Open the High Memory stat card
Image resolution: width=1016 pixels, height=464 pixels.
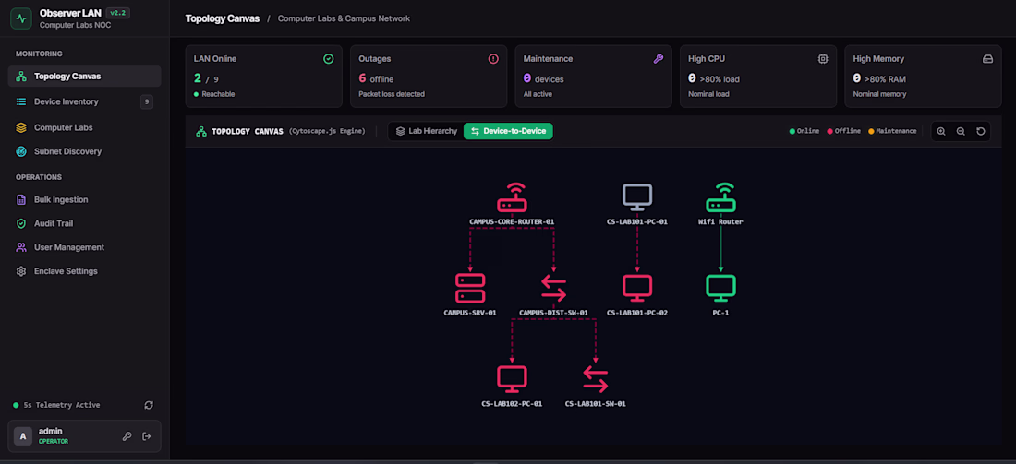coord(923,77)
